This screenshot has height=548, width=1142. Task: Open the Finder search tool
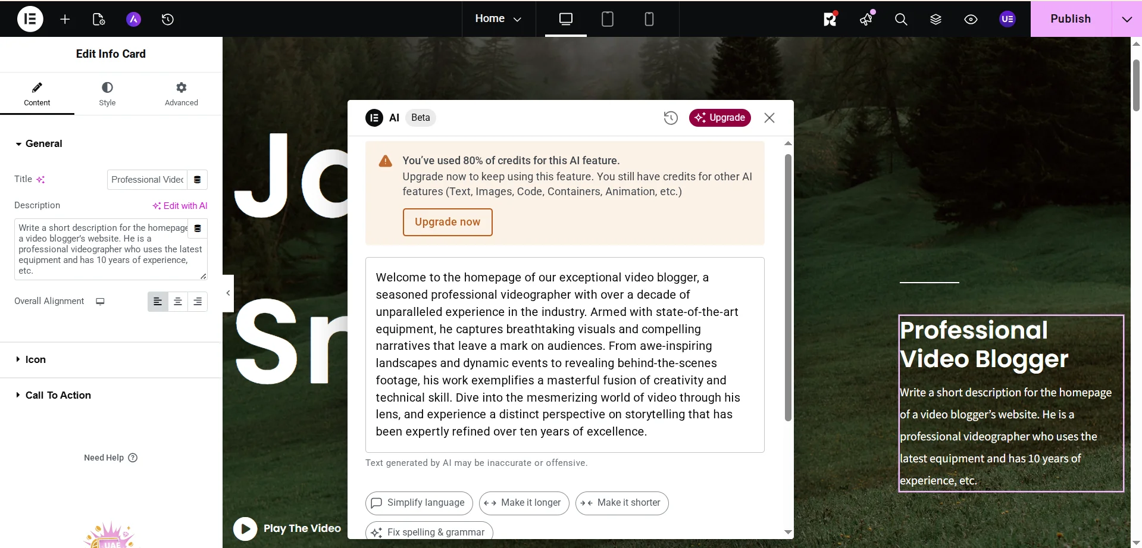[900, 18]
